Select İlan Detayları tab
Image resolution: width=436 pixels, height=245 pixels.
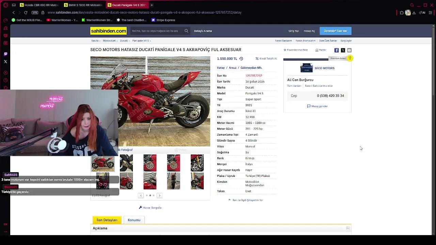click(107, 220)
